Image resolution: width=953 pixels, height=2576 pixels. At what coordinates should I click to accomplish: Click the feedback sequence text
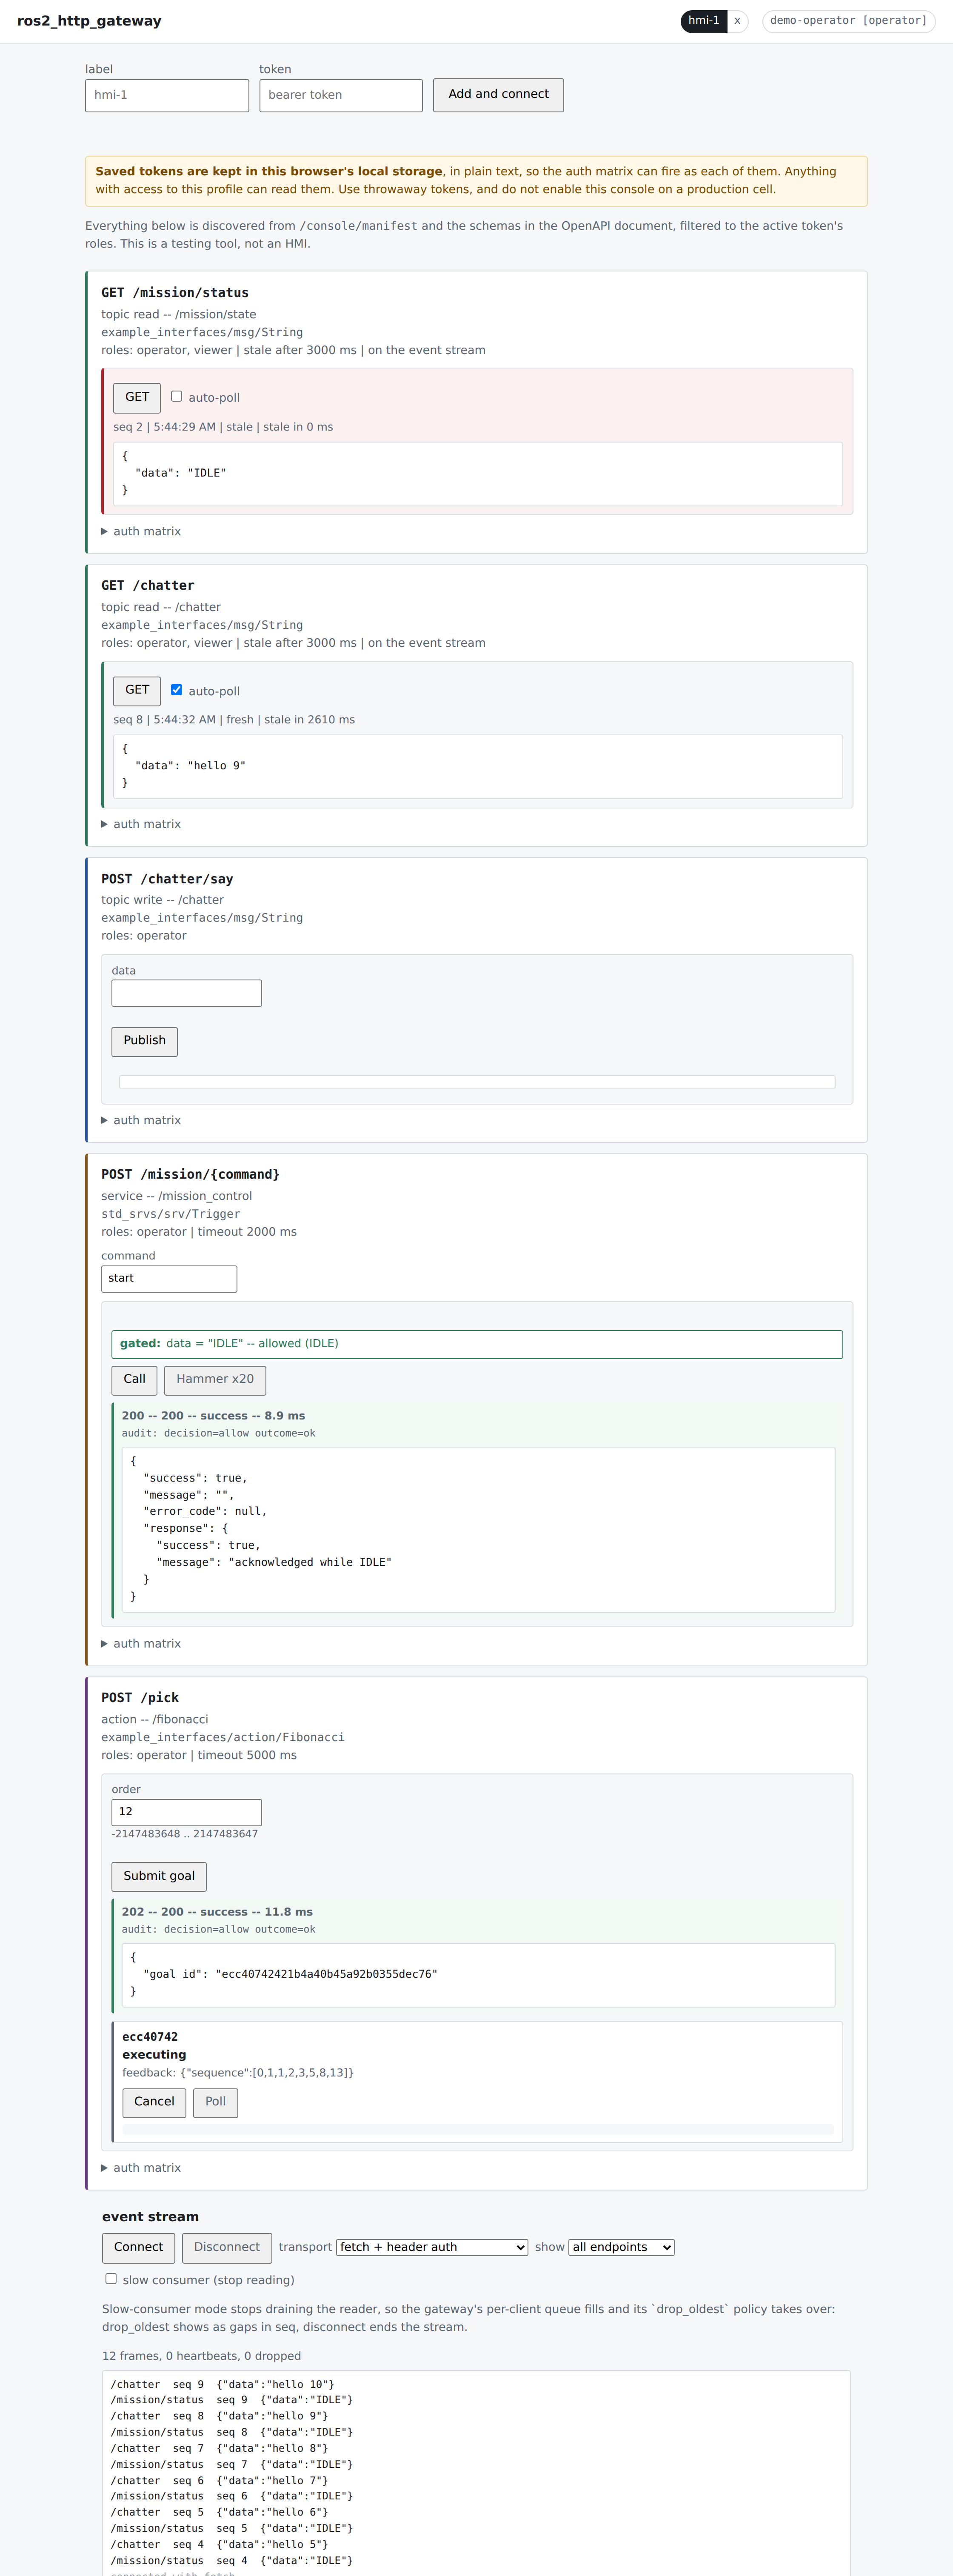point(238,2073)
